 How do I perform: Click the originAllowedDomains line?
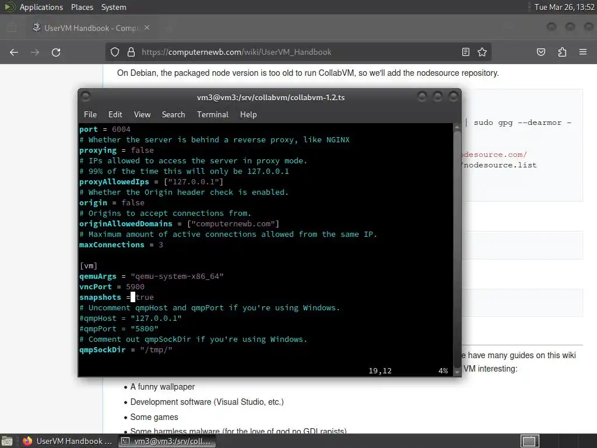(180, 223)
